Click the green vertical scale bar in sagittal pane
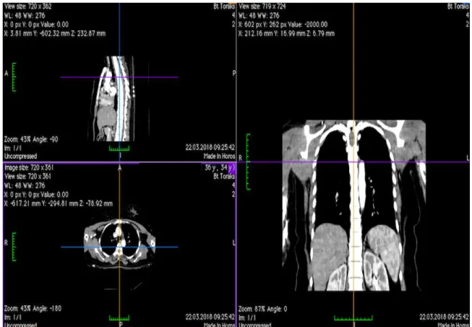This screenshot has width=472, height=327. click(14, 77)
